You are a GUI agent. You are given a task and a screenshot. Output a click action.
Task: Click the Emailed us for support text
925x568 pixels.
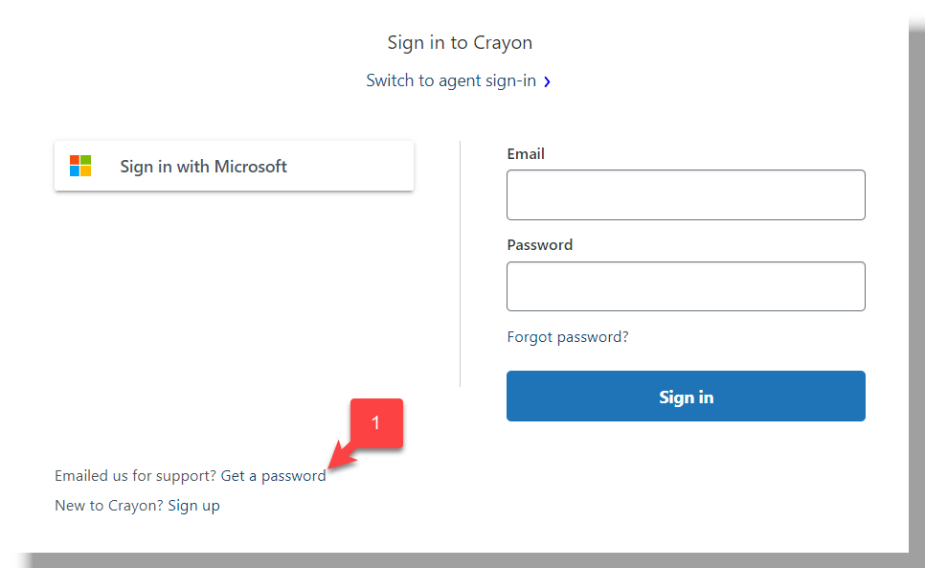pos(134,475)
